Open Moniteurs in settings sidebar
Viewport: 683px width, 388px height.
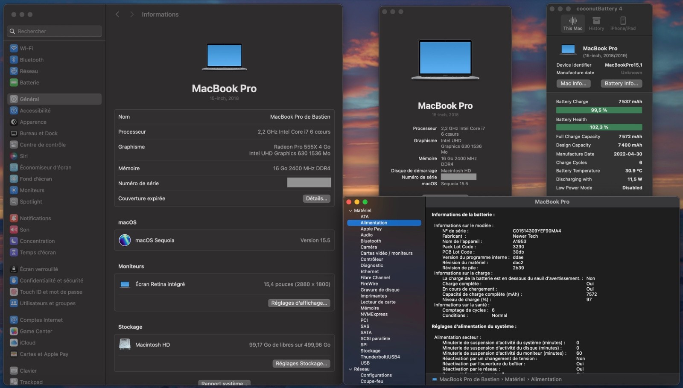coord(54,190)
